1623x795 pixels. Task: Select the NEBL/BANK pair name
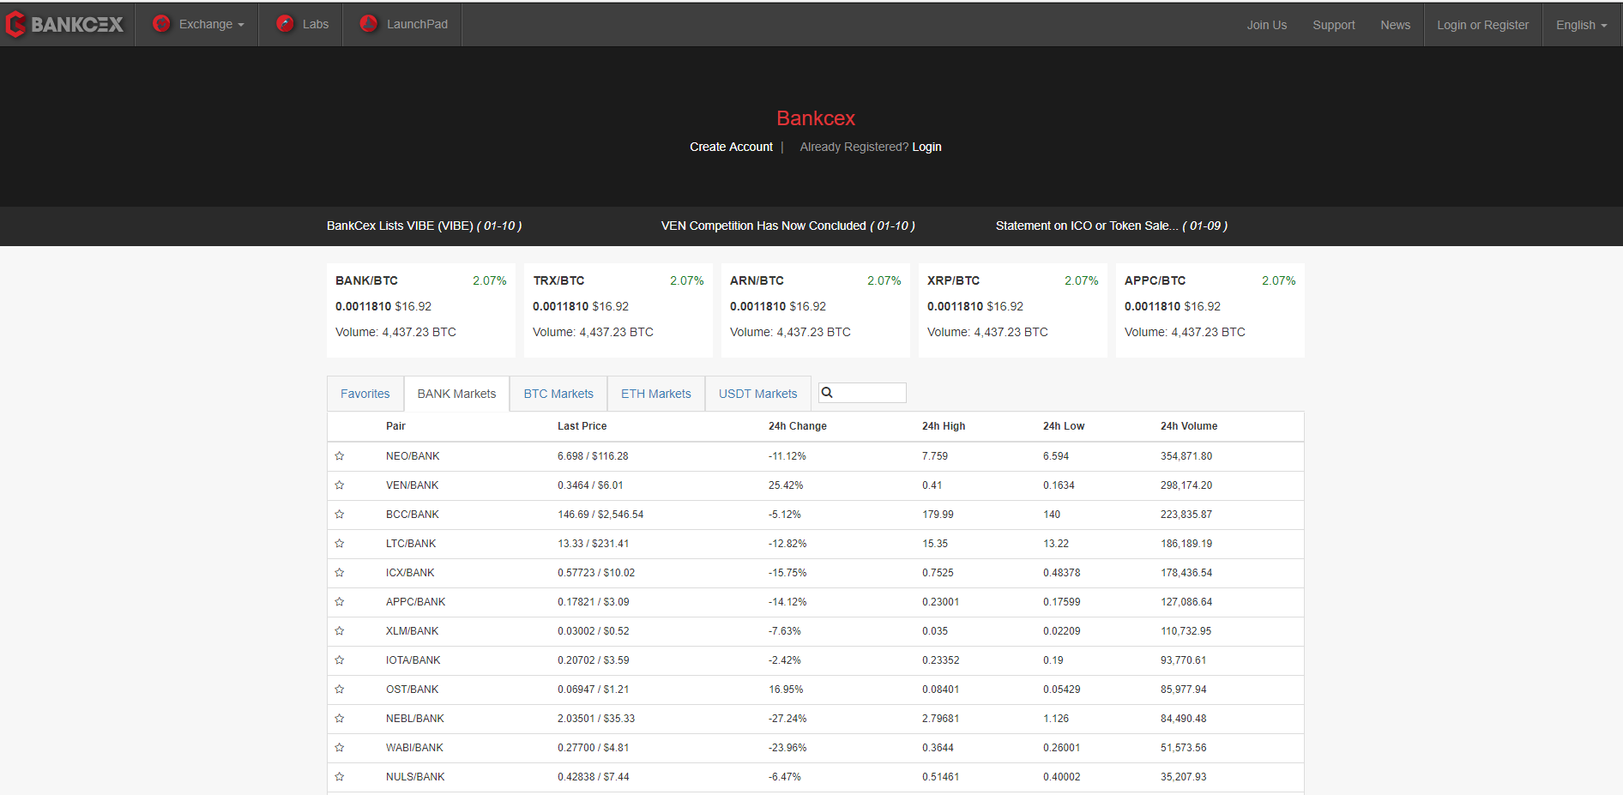(x=415, y=719)
